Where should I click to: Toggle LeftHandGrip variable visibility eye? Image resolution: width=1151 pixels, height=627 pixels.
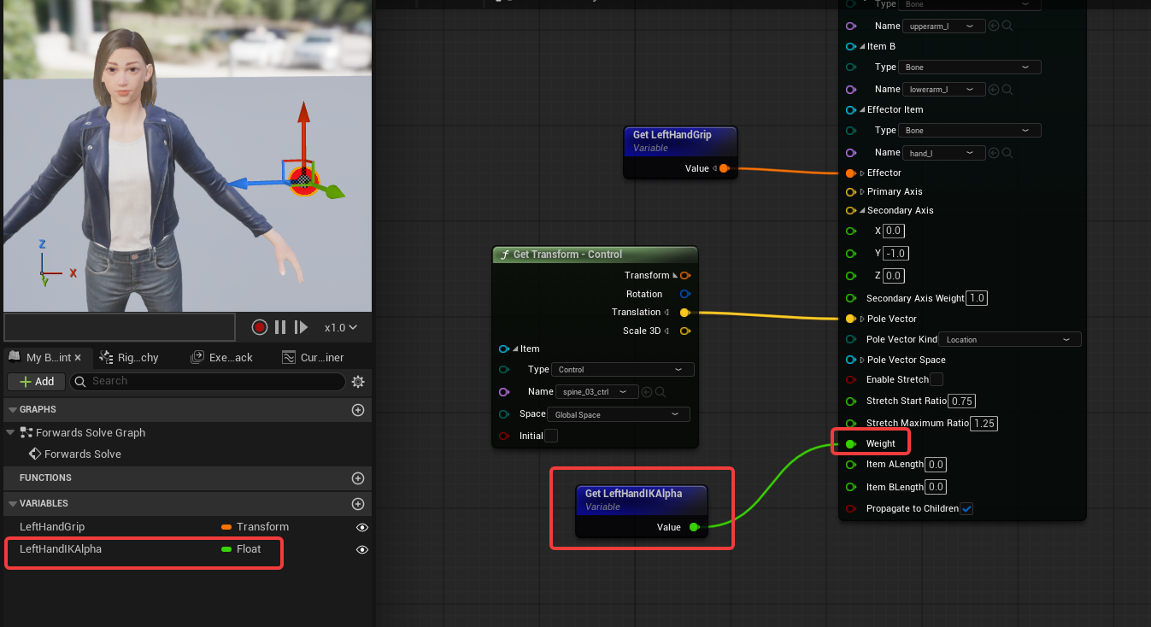tap(362, 527)
